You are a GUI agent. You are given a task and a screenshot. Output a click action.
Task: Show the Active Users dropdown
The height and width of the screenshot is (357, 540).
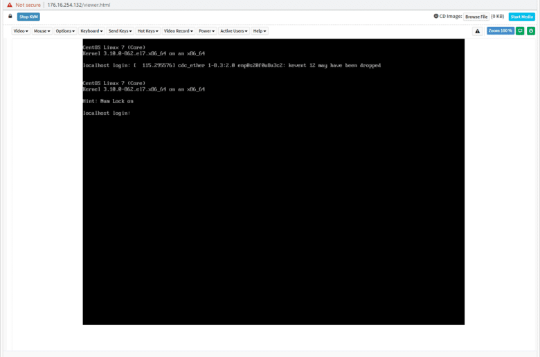click(x=234, y=31)
